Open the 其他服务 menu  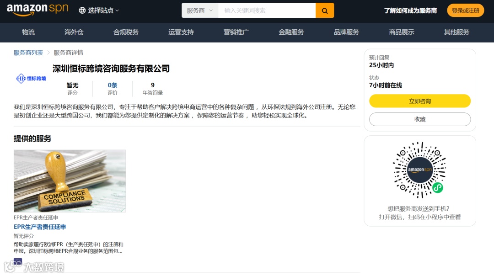click(x=456, y=32)
